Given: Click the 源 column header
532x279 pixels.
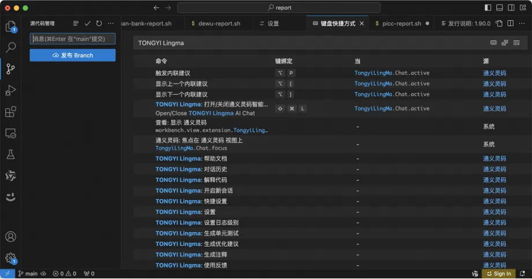Looking at the screenshot, I should [x=486, y=61].
